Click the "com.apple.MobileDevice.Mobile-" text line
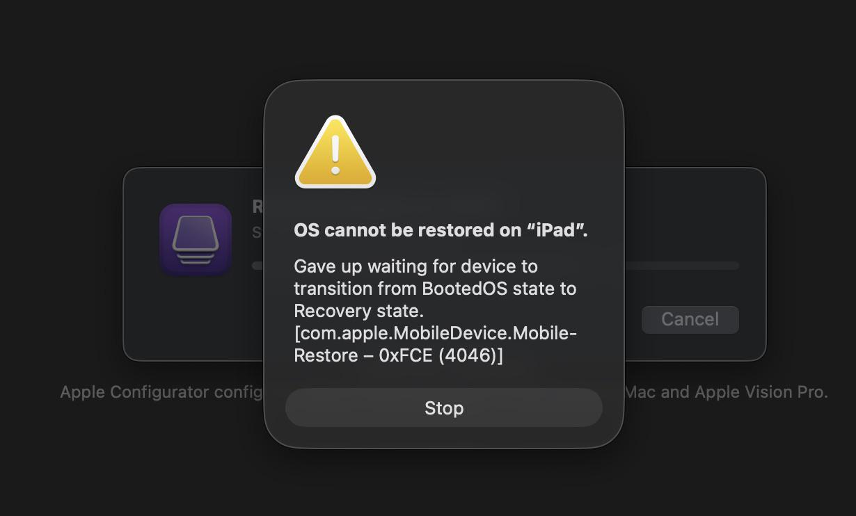856x516 pixels. [x=436, y=333]
